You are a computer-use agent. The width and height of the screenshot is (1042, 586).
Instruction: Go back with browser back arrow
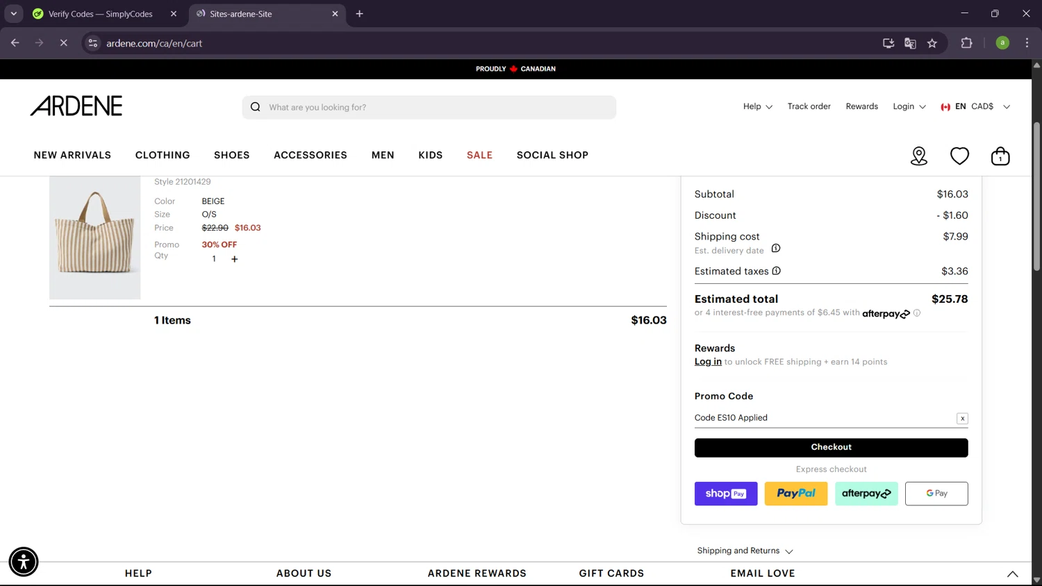(15, 43)
